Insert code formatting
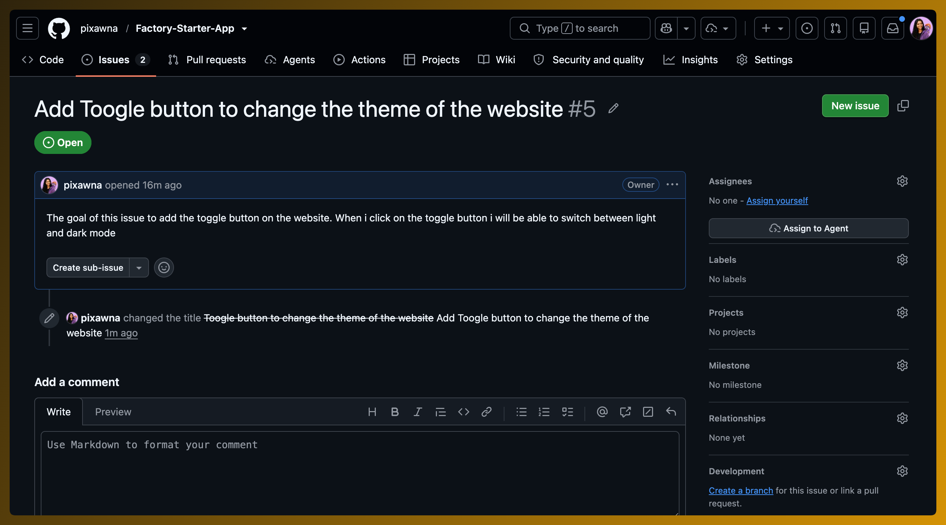The height and width of the screenshot is (525, 946). coord(463,411)
